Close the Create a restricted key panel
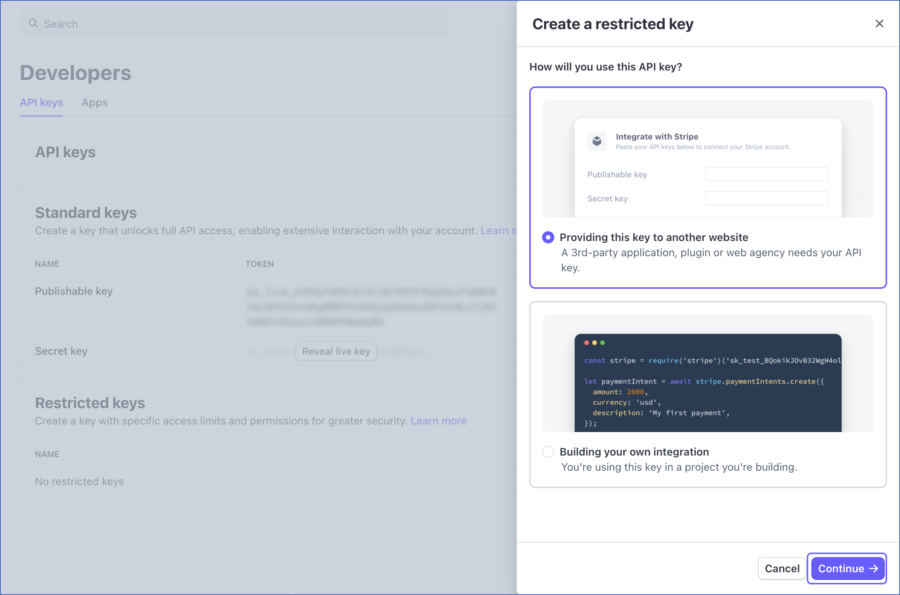Image resolution: width=900 pixels, height=595 pixels. [879, 23]
